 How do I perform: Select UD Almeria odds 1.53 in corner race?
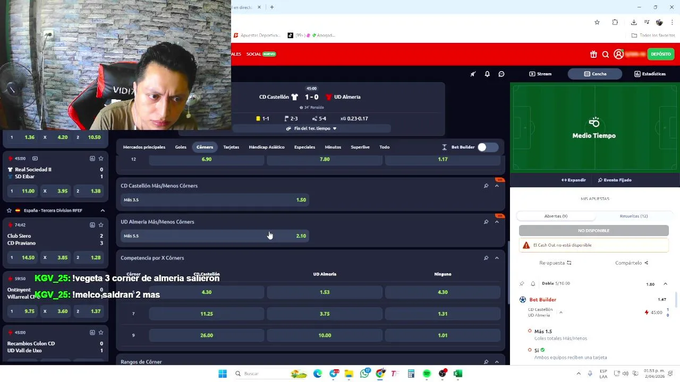pyautogui.click(x=325, y=292)
